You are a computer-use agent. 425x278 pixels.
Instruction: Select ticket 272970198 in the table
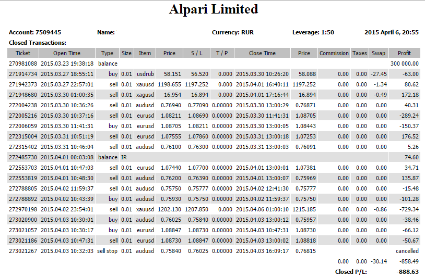coord(23,209)
